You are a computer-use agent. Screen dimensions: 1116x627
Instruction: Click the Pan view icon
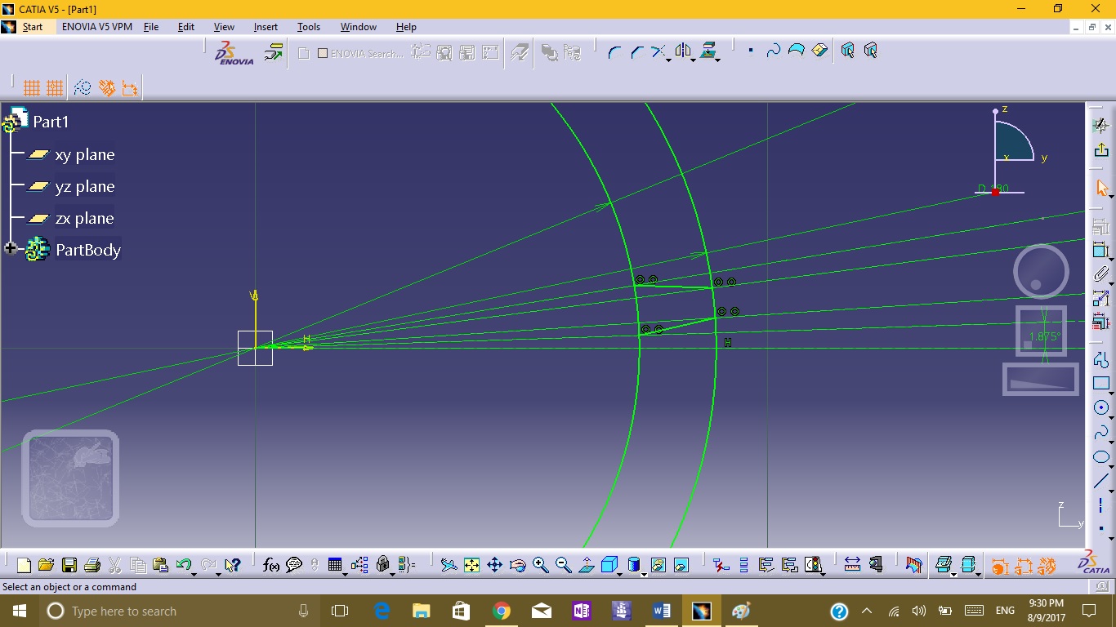(494, 565)
